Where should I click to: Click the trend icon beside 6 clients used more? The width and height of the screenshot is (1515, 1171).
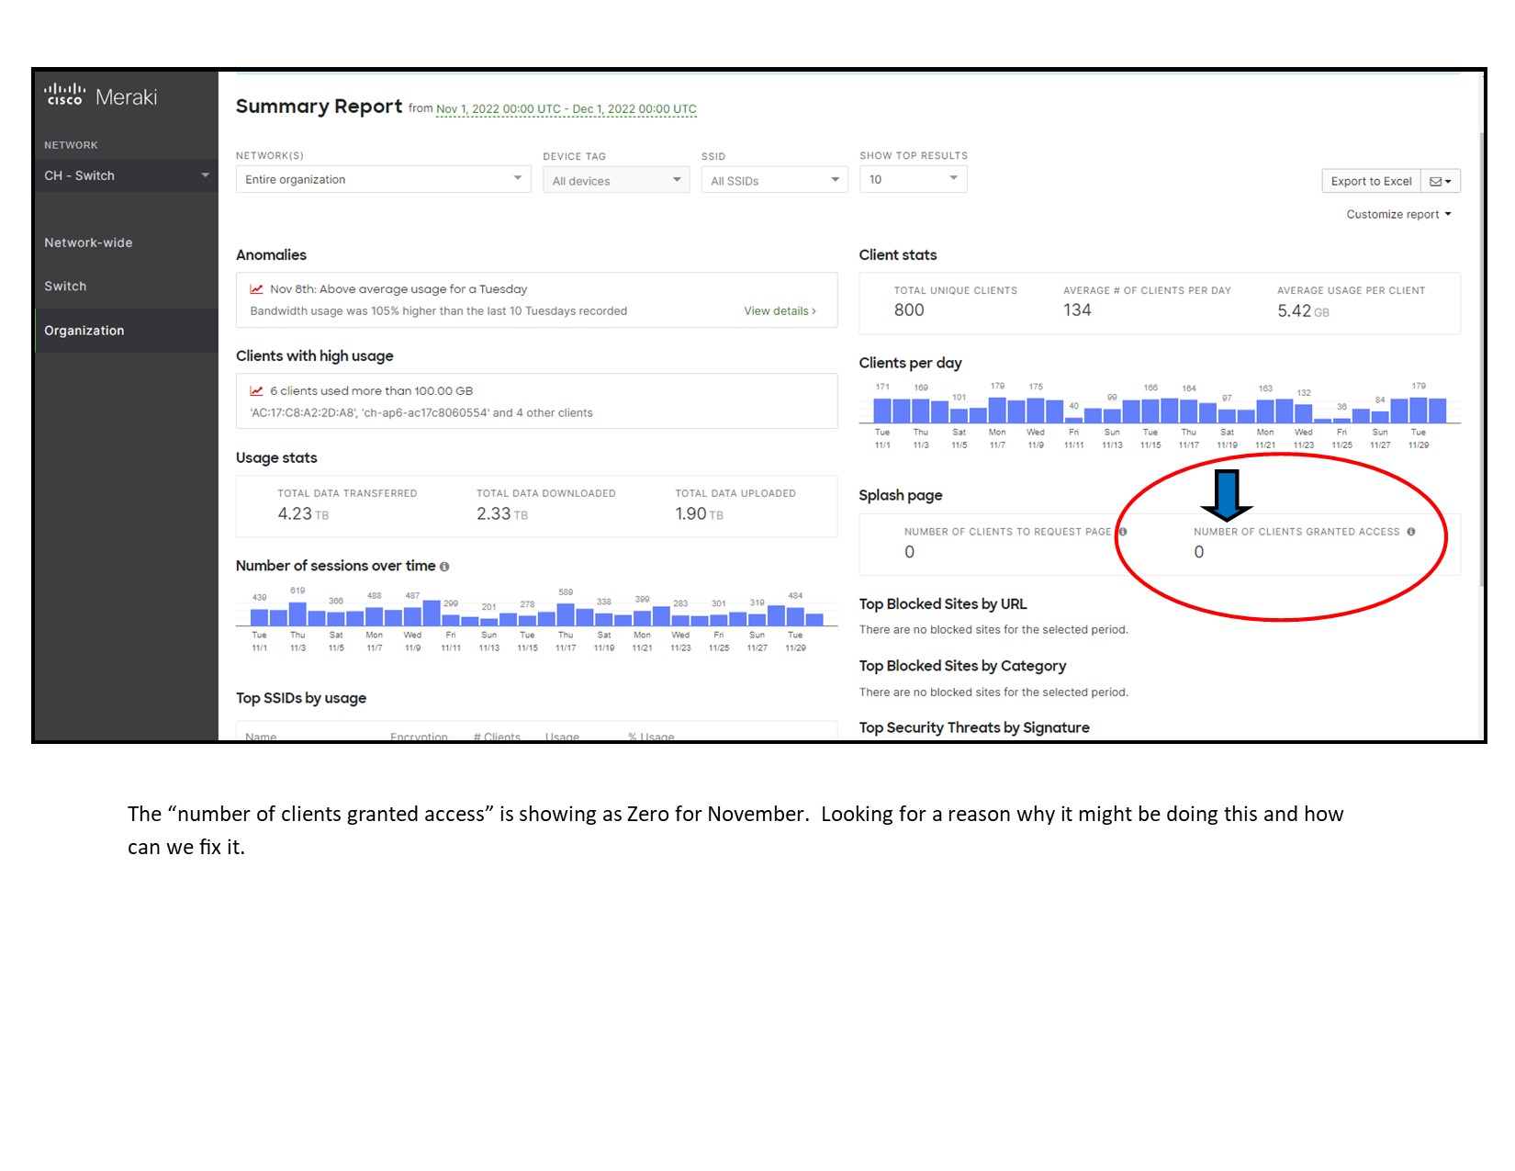[257, 391]
